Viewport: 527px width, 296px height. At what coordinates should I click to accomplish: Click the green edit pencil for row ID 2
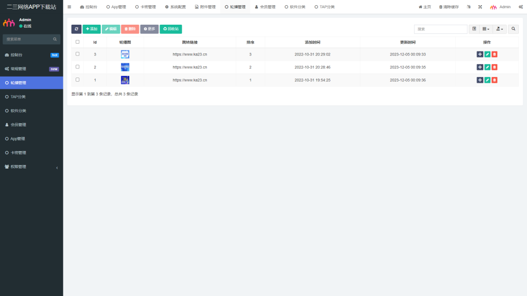[x=487, y=67]
